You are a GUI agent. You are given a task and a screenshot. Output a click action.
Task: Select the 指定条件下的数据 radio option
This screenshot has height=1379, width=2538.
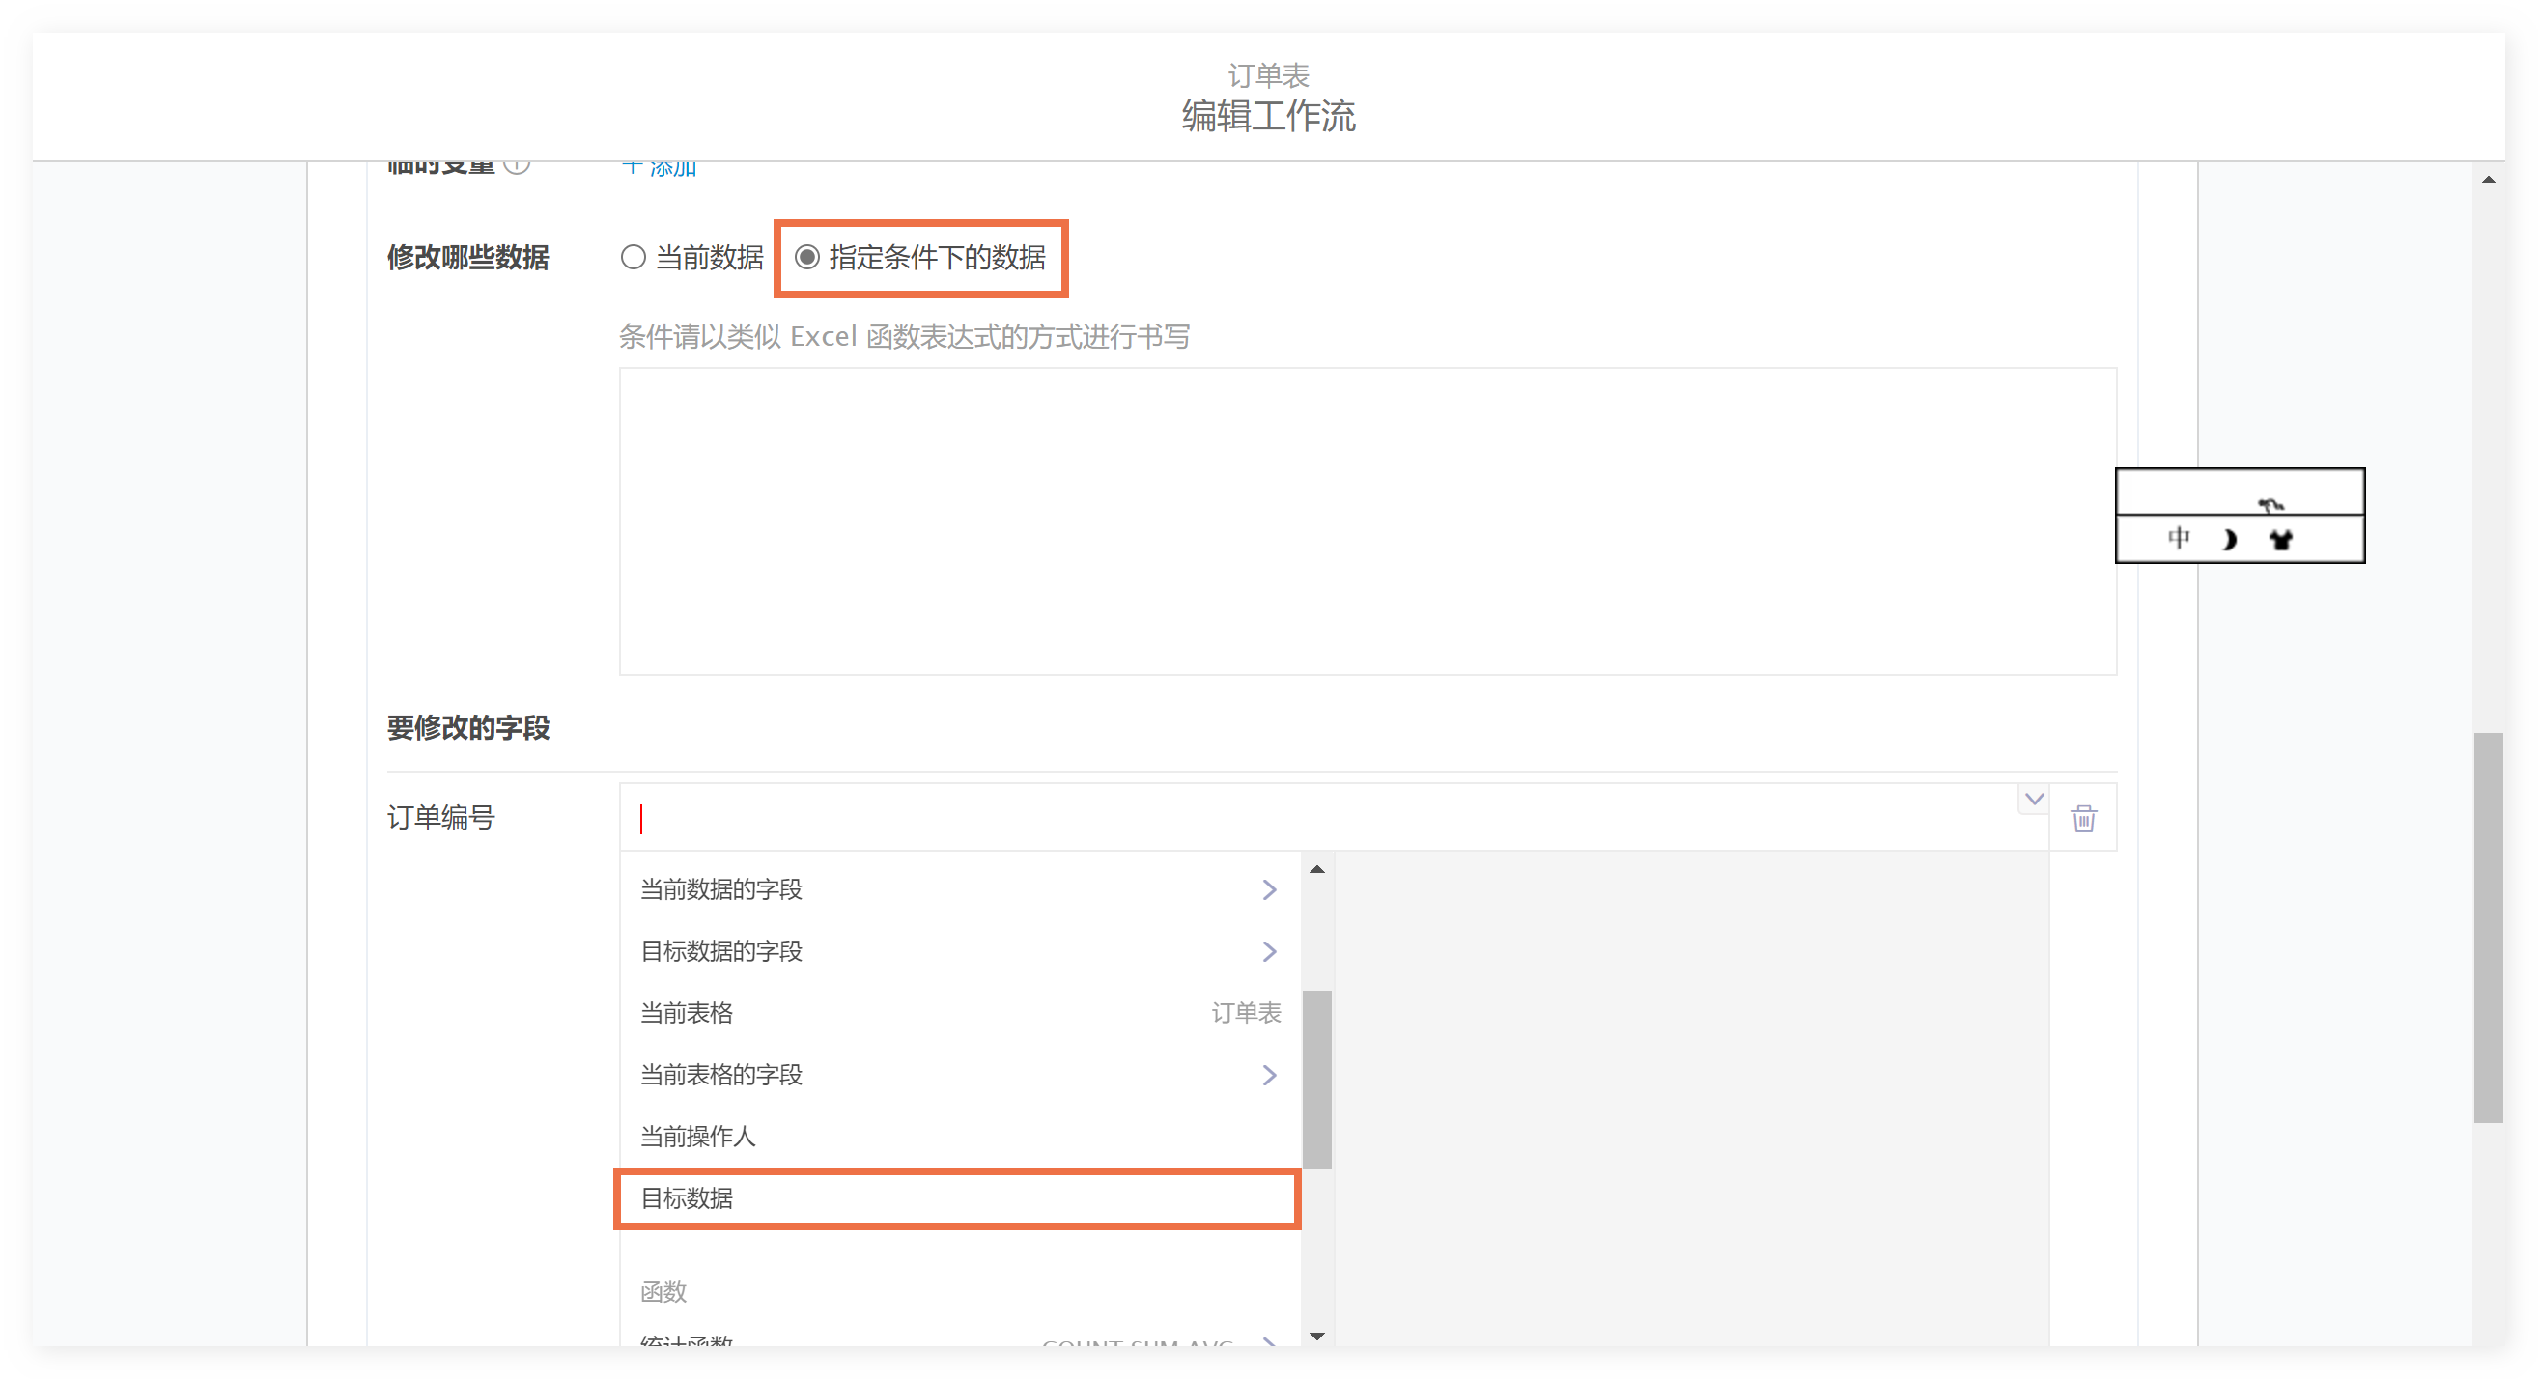pos(807,258)
